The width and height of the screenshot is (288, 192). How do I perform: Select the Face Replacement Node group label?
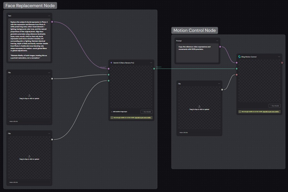coord(30,5)
